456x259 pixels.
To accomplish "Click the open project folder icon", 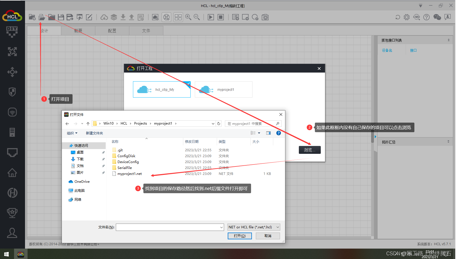I will click(42, 17).
